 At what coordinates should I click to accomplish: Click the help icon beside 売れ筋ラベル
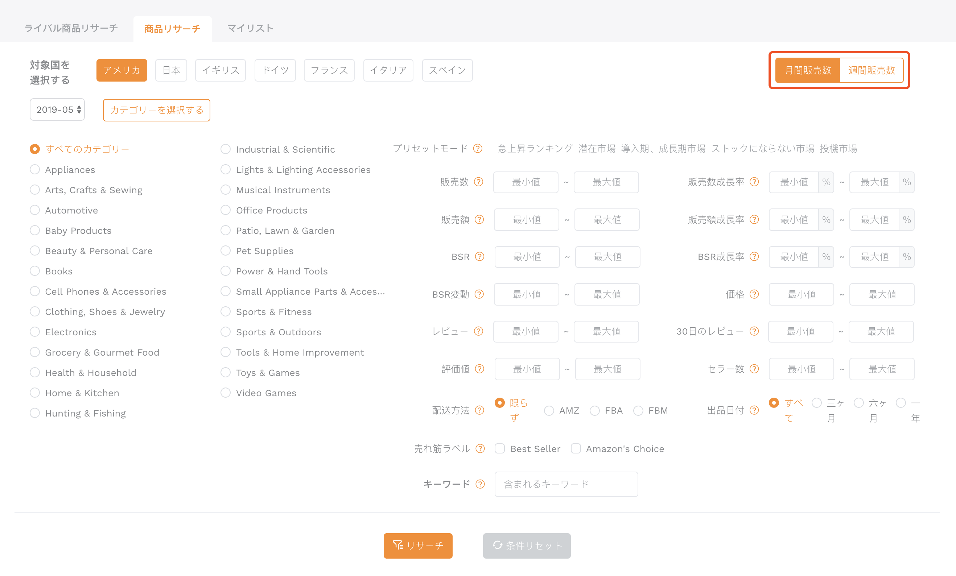click(480, 449)
